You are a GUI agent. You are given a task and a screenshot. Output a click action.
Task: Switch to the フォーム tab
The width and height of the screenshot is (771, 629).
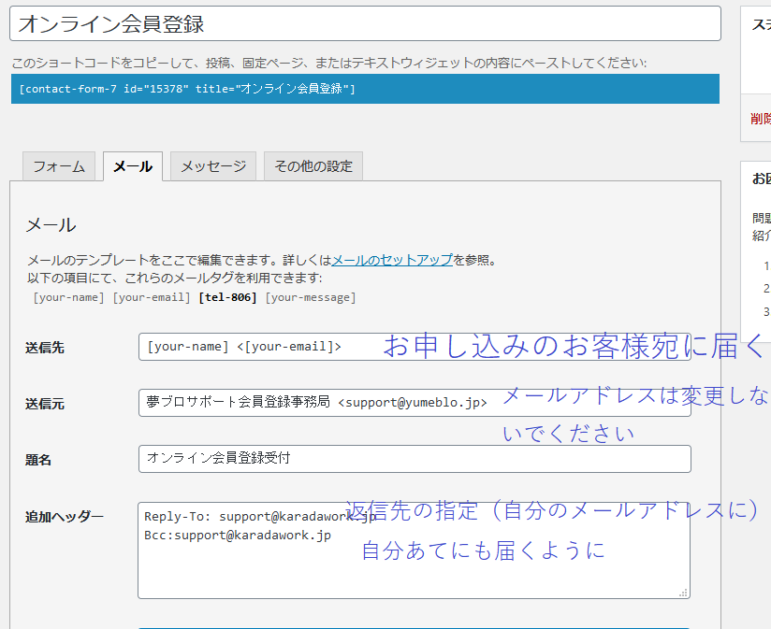pos(59,166)
